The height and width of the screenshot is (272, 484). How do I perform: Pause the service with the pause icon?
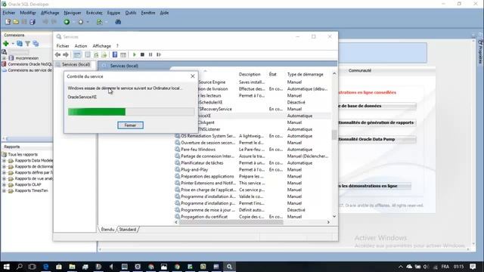[x=150, y=54]
